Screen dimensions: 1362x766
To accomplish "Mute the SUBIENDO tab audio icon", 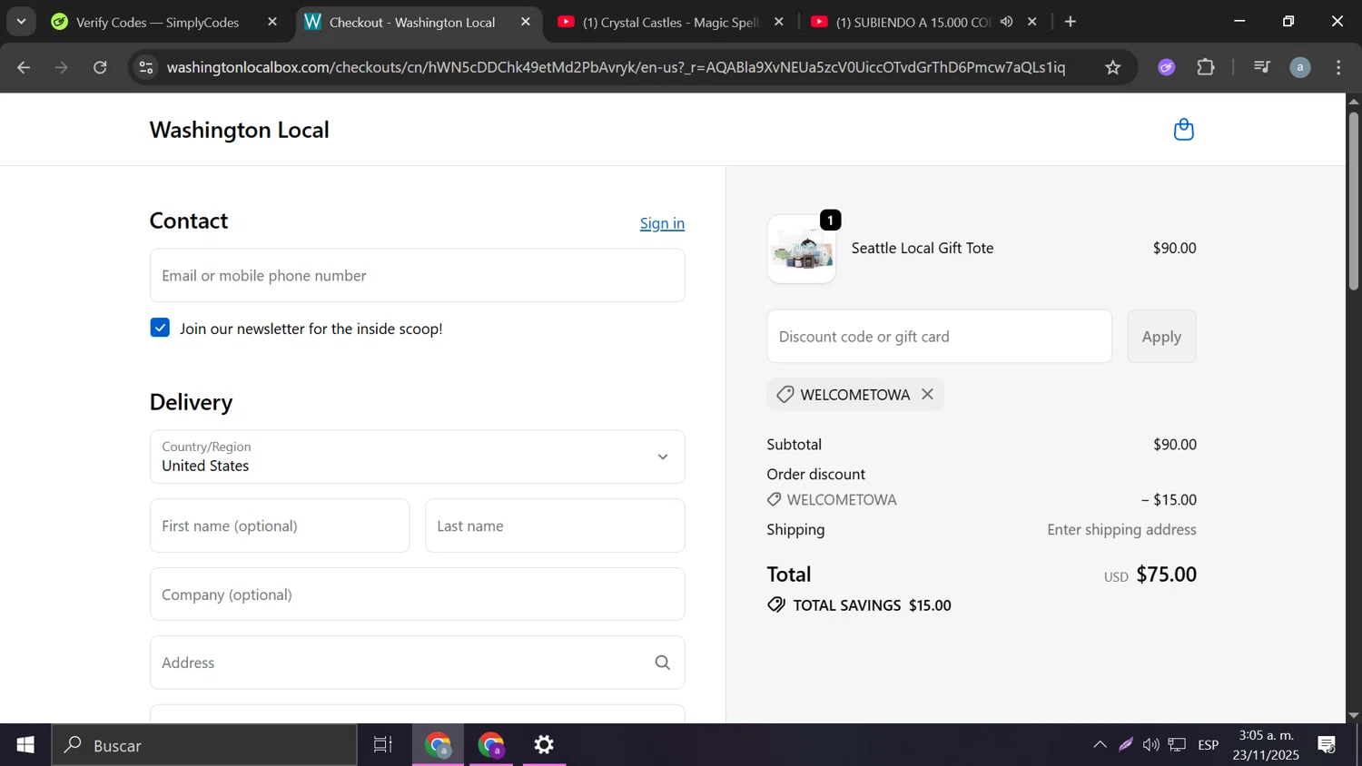I will pyautogui.click(x=1007, y=22).
